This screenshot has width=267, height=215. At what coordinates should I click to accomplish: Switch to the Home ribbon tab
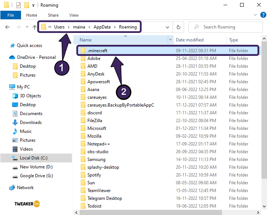[x=32, y=15]
